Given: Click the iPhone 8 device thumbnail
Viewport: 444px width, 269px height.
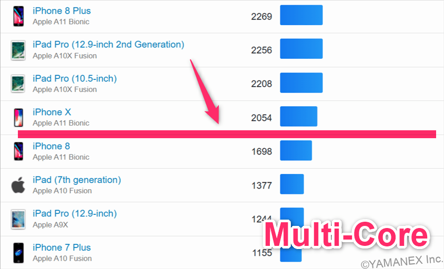Looking at the screenshot, I should point(18,151).
